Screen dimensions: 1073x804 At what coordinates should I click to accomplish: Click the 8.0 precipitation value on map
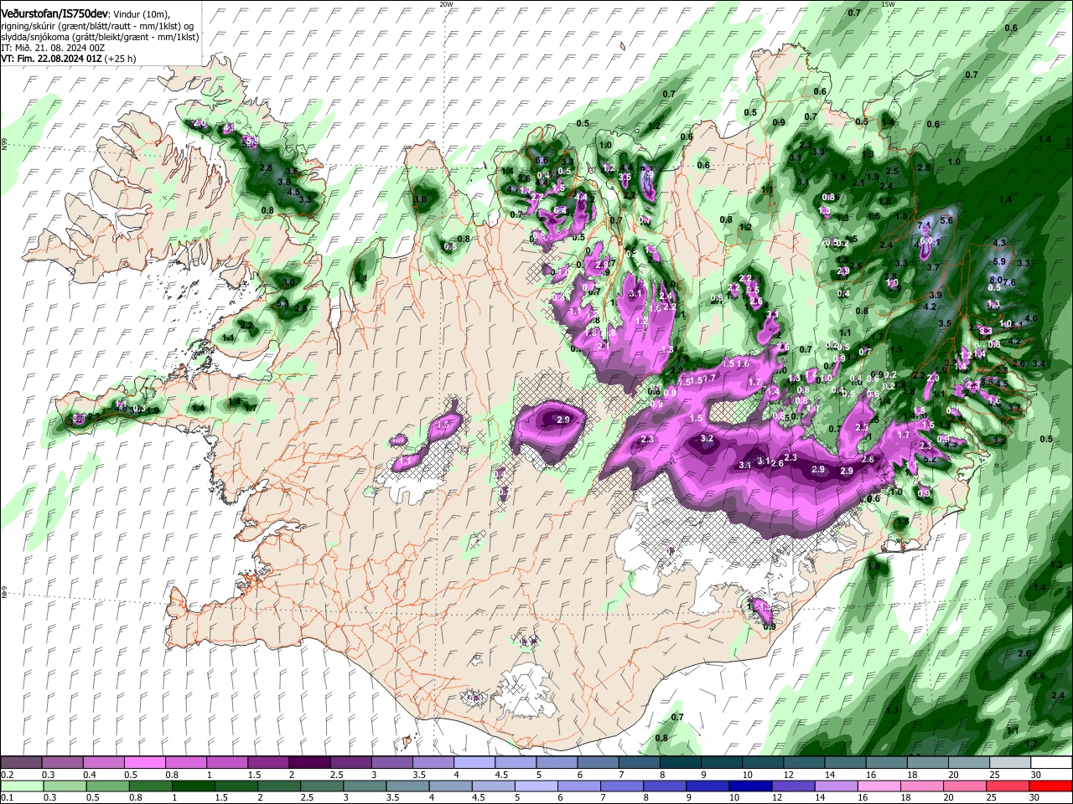click(x=996, y=280)
